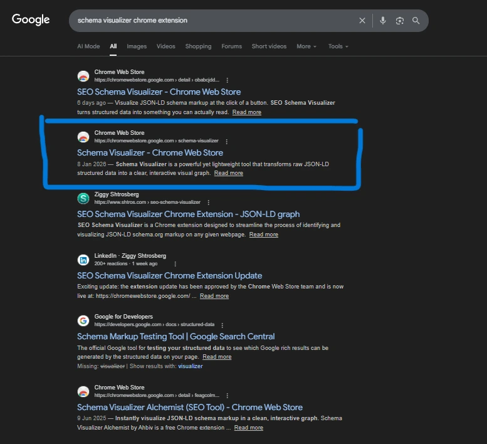
Task: Expand the More dropdown
Action: 306,46
